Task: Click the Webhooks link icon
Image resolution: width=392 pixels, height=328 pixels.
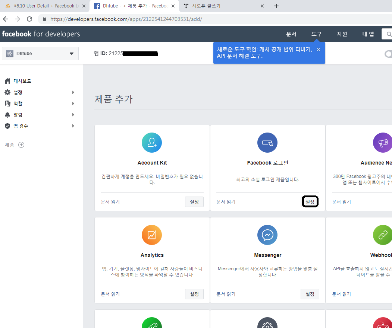Action: (x=383, y=235)
